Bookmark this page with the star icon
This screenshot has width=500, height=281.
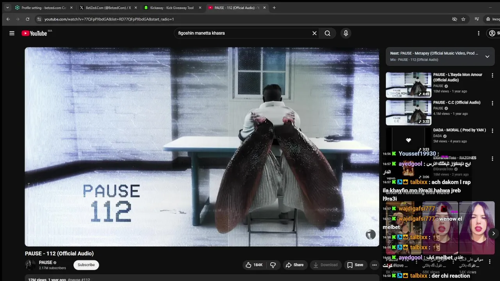[x=463, y=19]
